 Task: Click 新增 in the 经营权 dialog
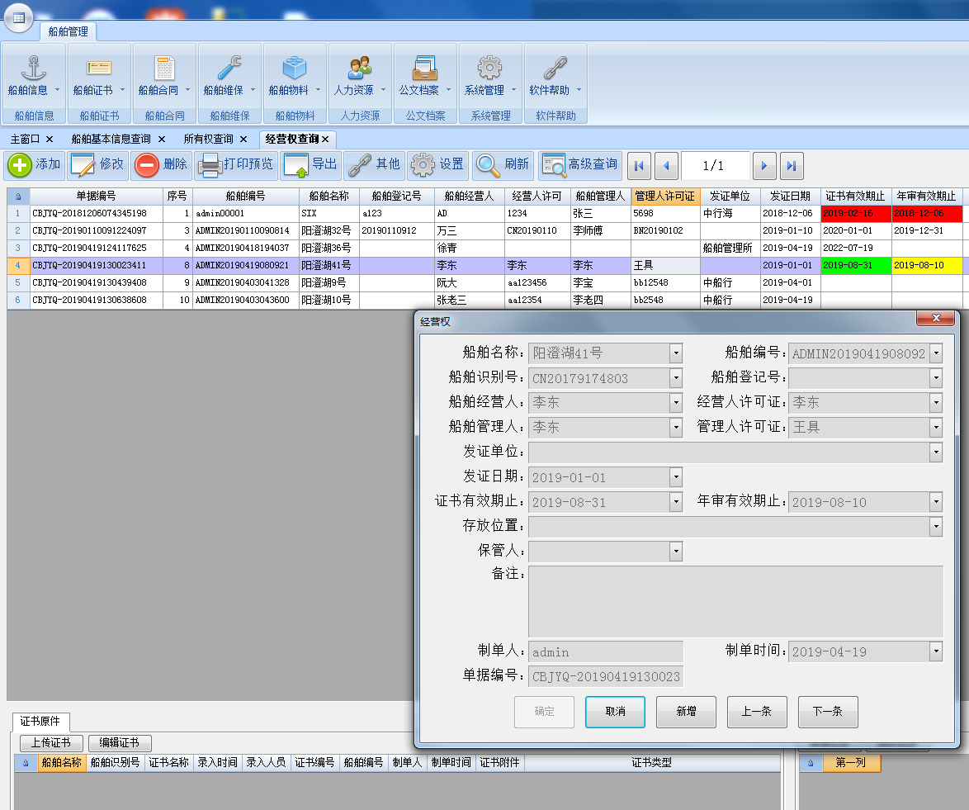tap(686, 712)
